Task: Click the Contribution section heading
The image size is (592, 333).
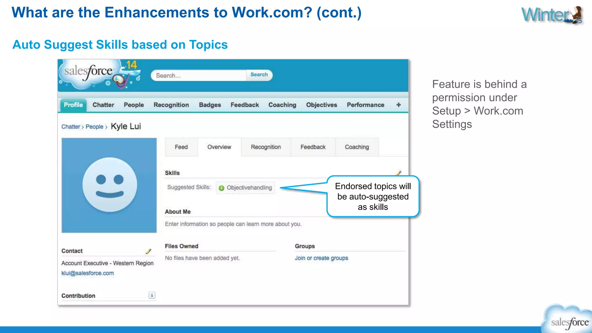Action: pyautogui.click(x=78, y=296)
